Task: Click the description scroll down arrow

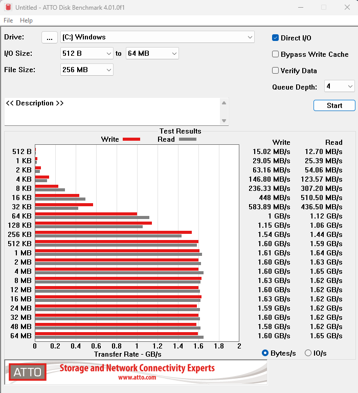Action: click(x=224, y=121)
